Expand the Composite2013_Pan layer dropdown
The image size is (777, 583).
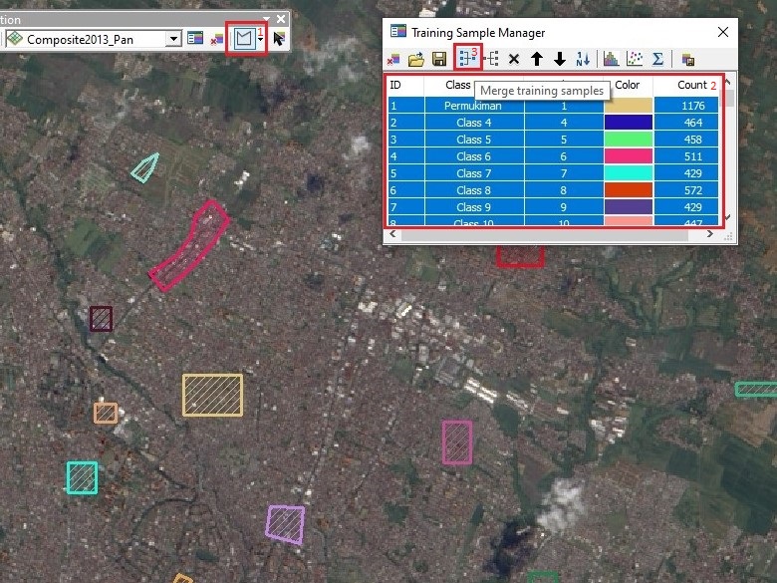click(x=174, y=39)
